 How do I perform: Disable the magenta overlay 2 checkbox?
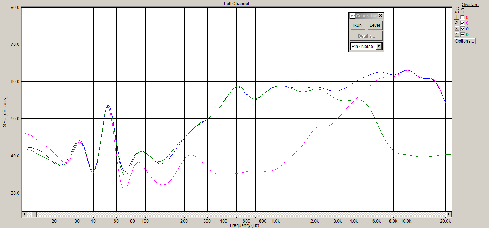point(462,23)
